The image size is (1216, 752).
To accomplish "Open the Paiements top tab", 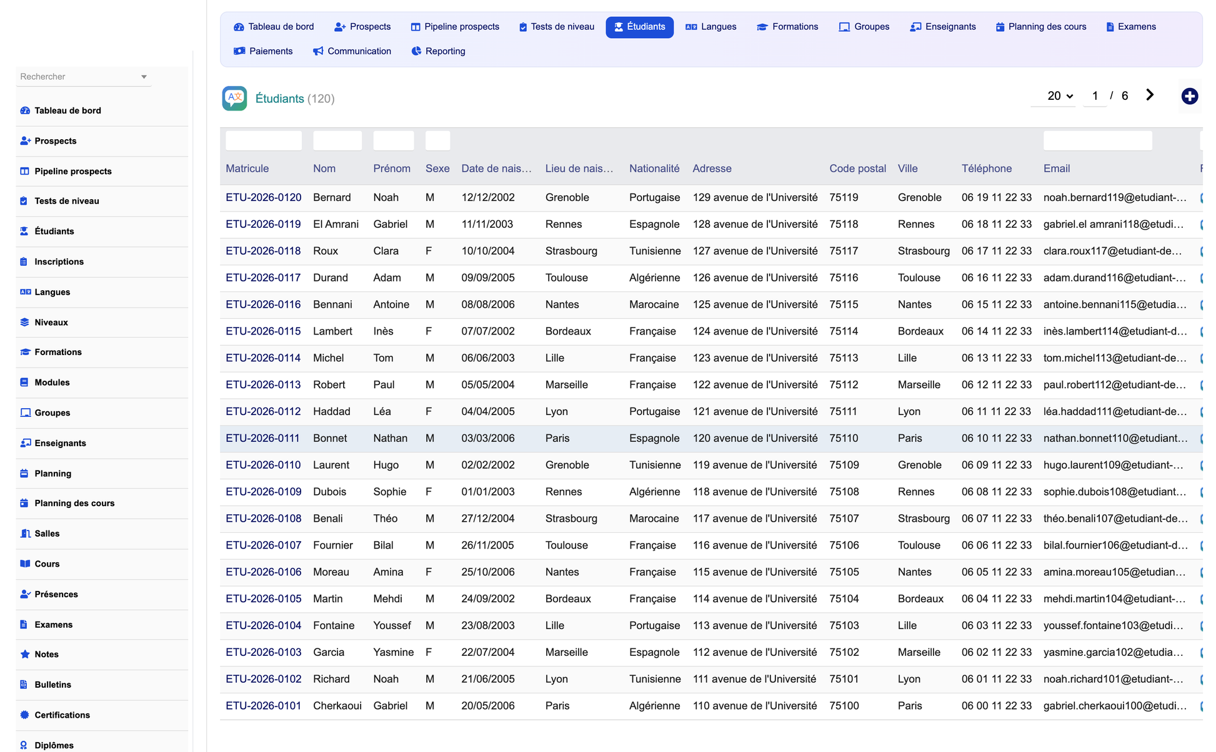I will tap(263, 51).
